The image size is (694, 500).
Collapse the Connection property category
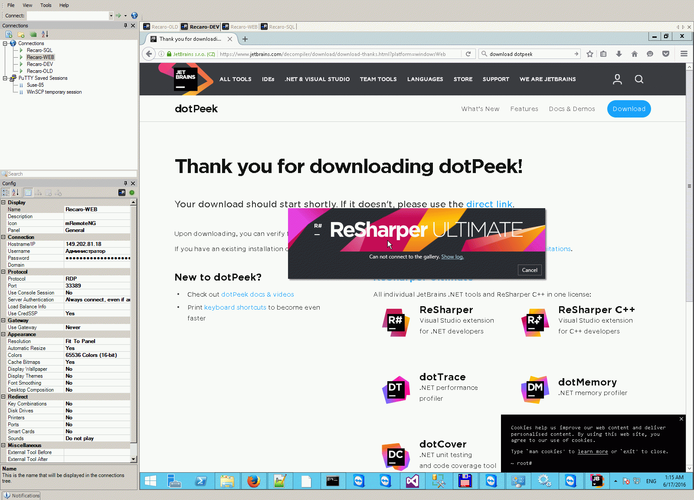point(3,237)
